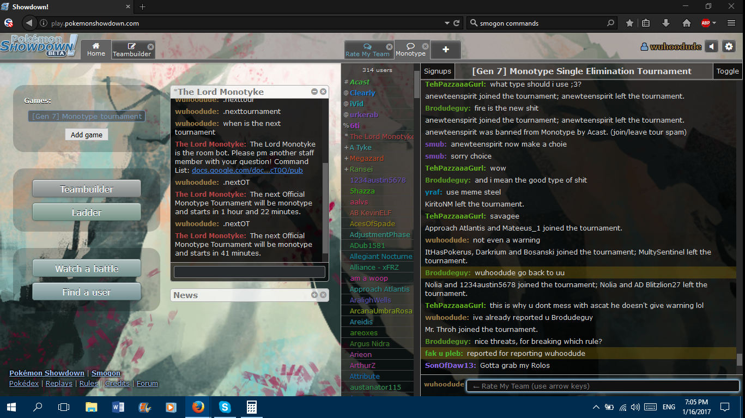Click the Add game button
Image resolution: width=745 pixels, height=418 pixels.
(x=87, y=135)
